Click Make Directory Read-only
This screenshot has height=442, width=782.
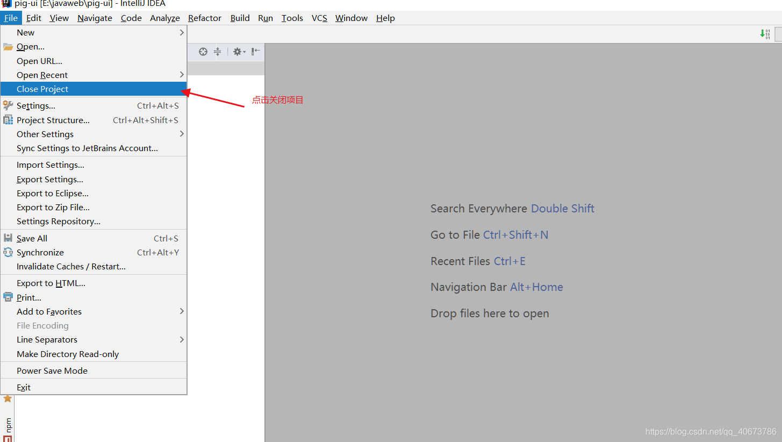pos(94,354)
